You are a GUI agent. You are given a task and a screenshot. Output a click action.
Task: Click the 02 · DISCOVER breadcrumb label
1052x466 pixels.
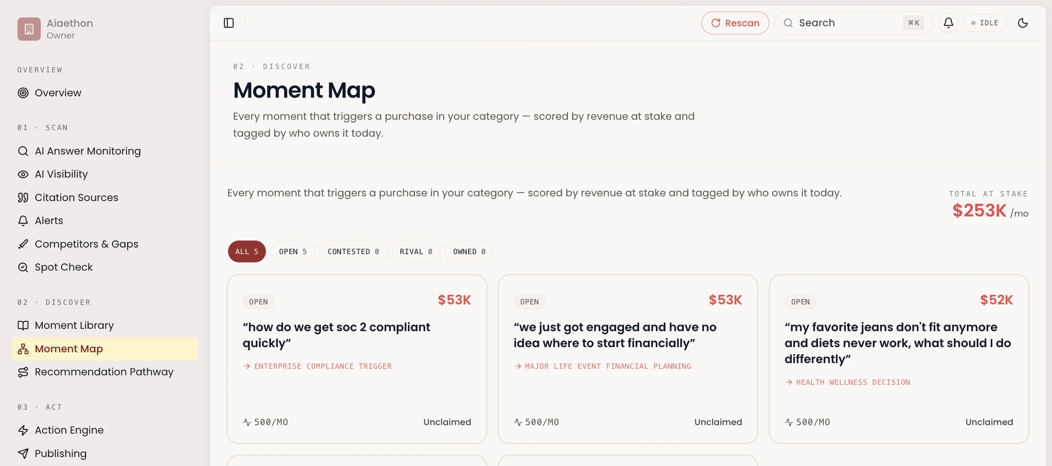(272, 67)
